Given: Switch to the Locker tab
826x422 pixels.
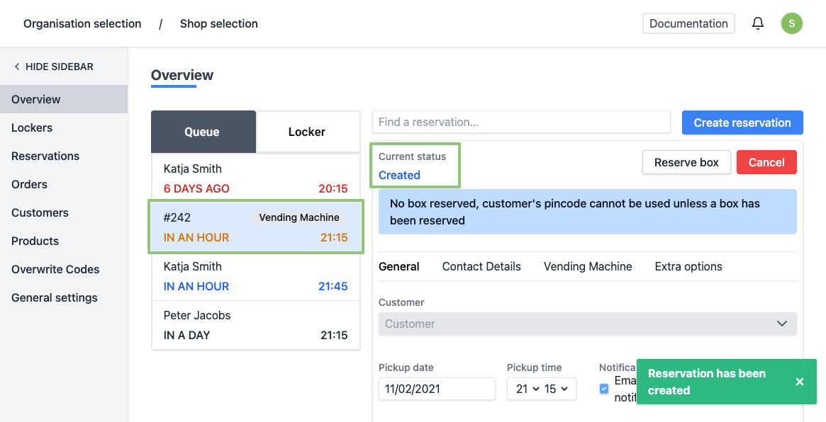Looking at the screenshot, I should [x=306, y=132].
